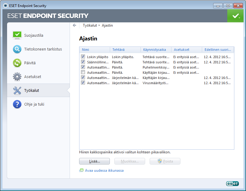
Task: Click the Päivitä green update icon
Action: 17,63
